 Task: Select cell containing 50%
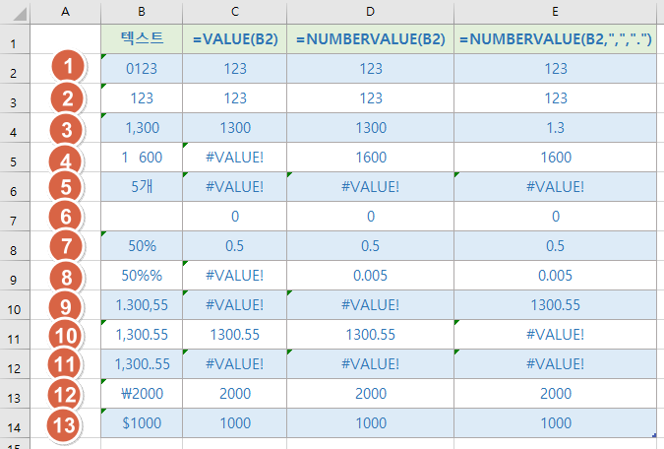click(x=142, y=246)
